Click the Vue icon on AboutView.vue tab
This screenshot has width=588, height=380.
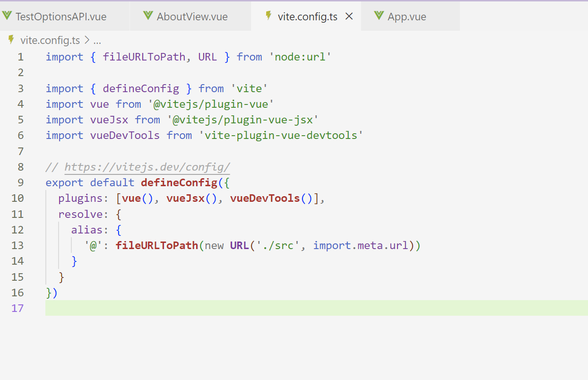coord(148,16)
